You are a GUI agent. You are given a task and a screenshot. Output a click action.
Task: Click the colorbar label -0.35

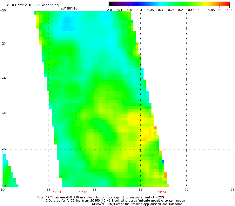(x=149, y=10)
